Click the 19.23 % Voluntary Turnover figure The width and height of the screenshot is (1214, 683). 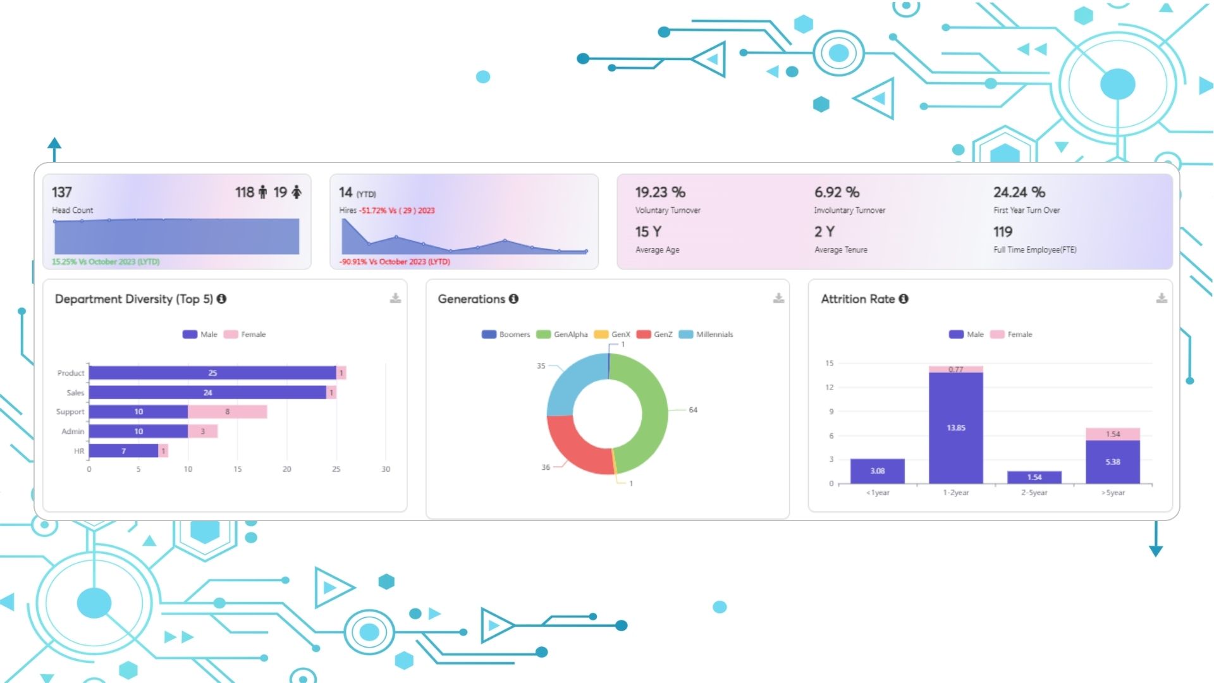point(660,192)
